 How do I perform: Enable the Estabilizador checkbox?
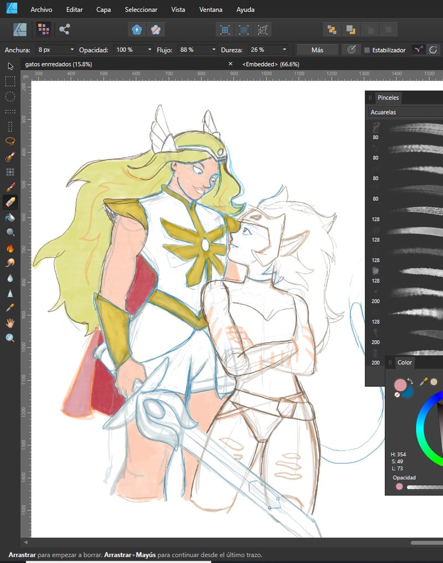pyautogui.click(x=367, y=50)
